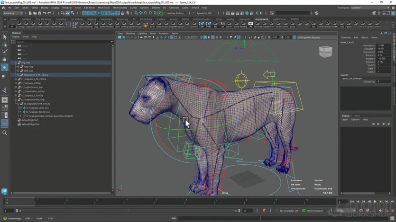The height and width of the screenshot is (222, 396).
Task: Open the viewport Shading menu
Action: (x=130, y=33)
